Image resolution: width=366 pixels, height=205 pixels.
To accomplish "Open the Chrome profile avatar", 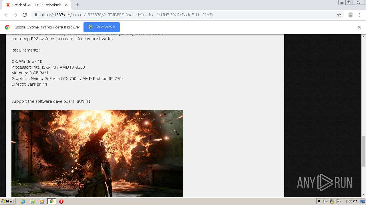I will click(351, 15).
